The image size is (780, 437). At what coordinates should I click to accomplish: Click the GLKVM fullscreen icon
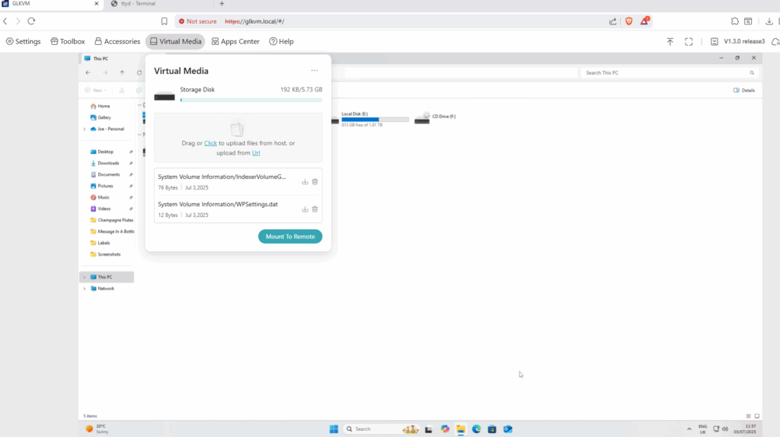(x=689, y=42)
